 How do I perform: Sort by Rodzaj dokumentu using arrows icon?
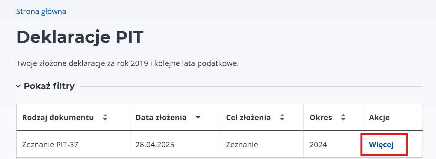pyautogui.click(x=105, y=118)
